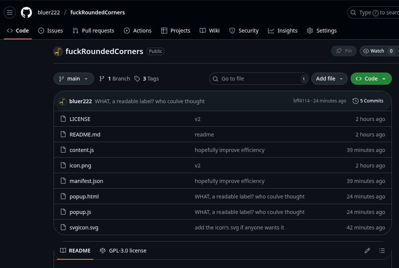The image size is (399, 268).
Task: Open the Projects tab
Action: 176,31
